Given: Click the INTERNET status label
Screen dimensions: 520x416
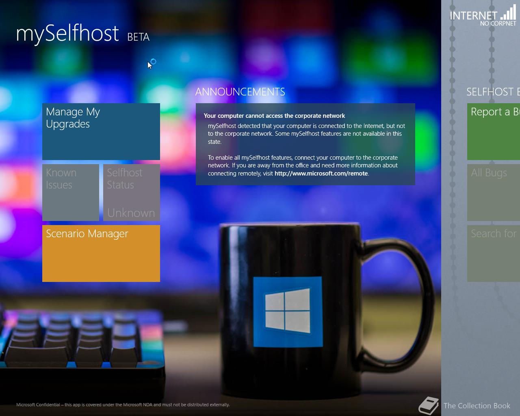Looking at the screenshot, I should 474,15.
